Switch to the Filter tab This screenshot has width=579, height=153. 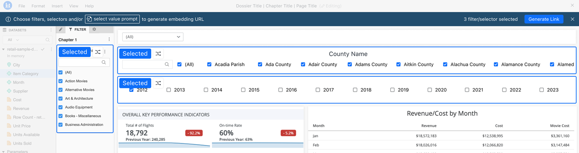tap(77, 30)
